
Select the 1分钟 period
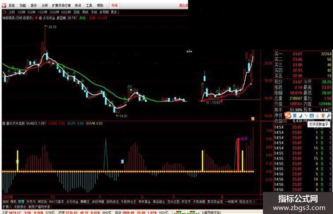tap(21, 12)
